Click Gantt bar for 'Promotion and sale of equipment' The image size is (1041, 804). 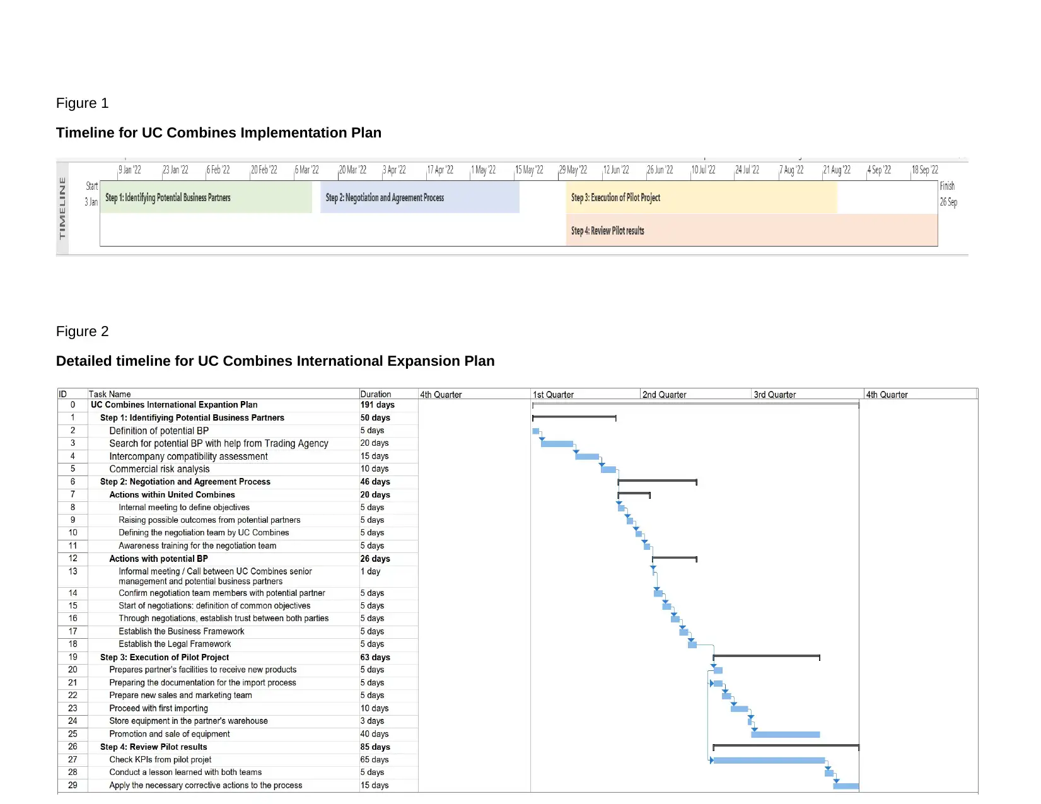pos(786,735)
